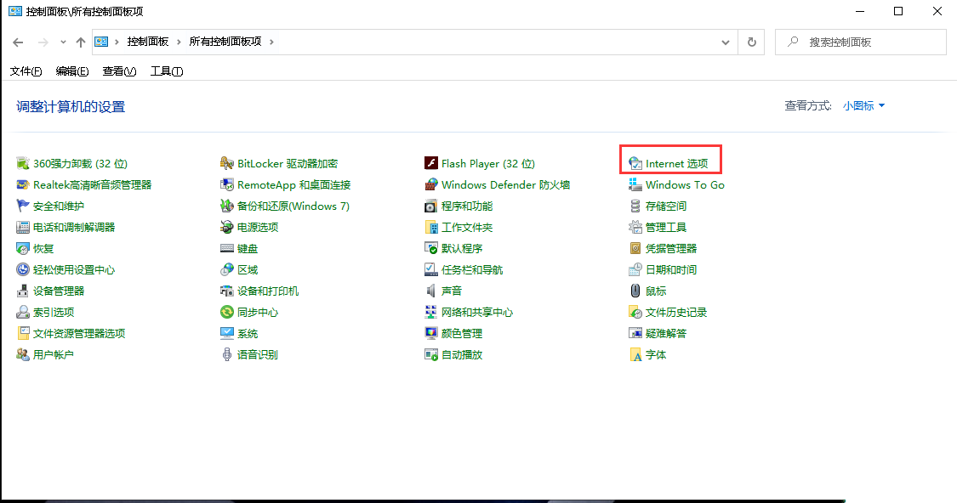This screenshot has width=957, height=503.
Task: Open the 文件资源管理器选项 icon
Action: pos(23,334)
